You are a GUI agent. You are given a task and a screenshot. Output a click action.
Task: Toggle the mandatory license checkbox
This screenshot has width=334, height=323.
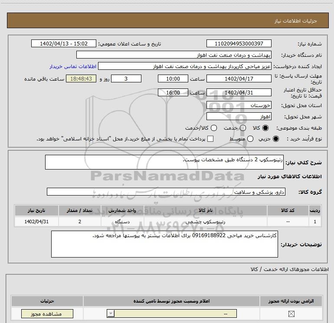click(x=291, y=313)
